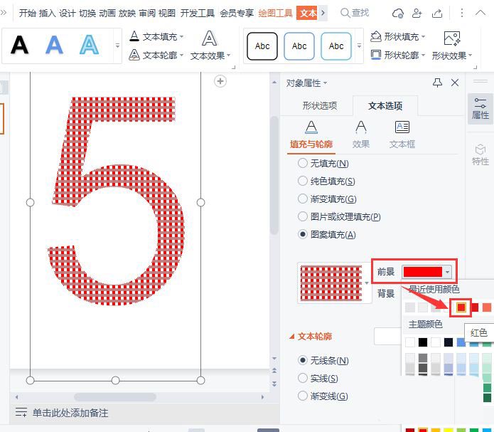Select the 无填充 radio option
This screenshot has width=494, height=432.
click(x=303, y=164)
